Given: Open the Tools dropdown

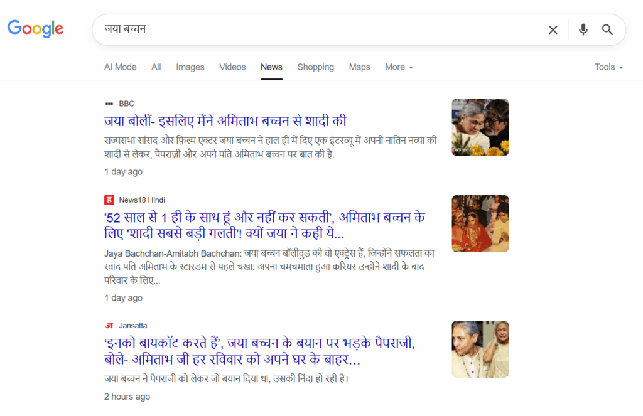Looking at the screenshot, I should click(608, 67).
